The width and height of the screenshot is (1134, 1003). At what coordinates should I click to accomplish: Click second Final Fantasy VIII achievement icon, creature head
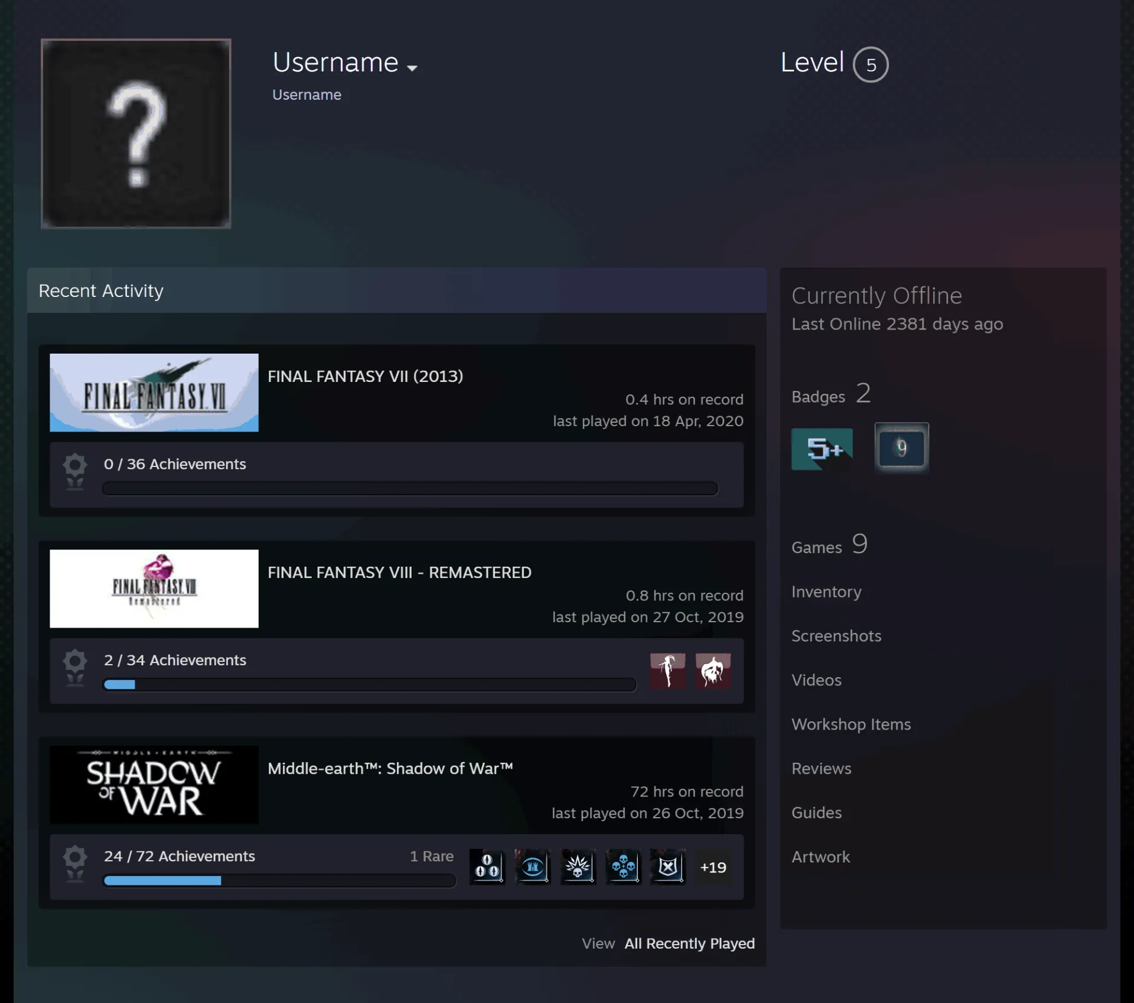713,671
